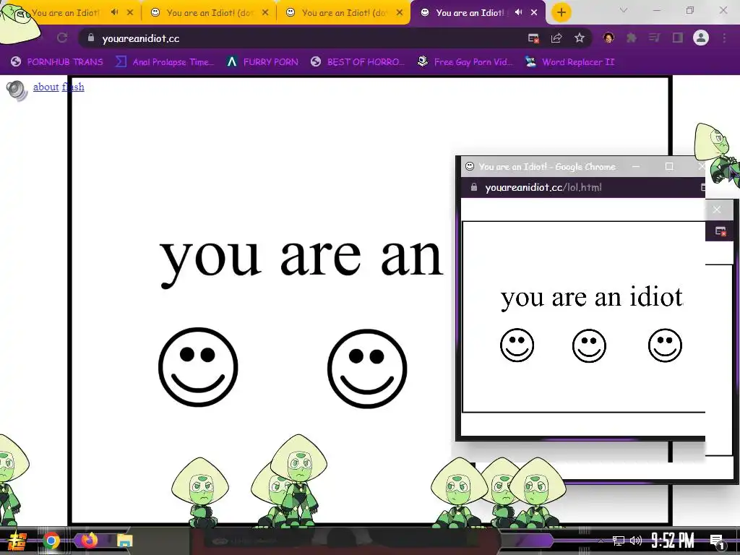
Task: Click the 'you are an idiot' text in popup
Action: (591, 297)
